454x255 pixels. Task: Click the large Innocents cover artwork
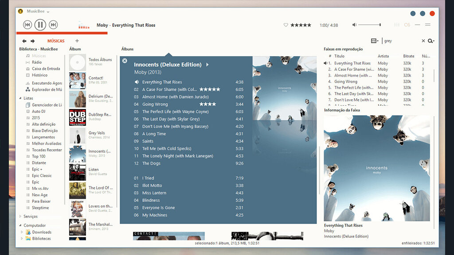coord(377,168)
